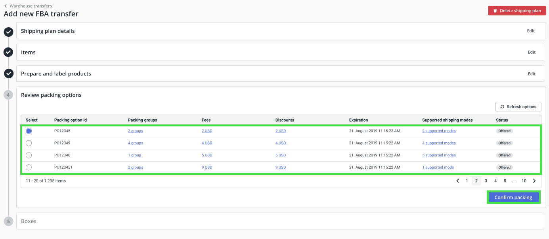
Task: Go to previous page with left arrow
Action: pos(457,181)
